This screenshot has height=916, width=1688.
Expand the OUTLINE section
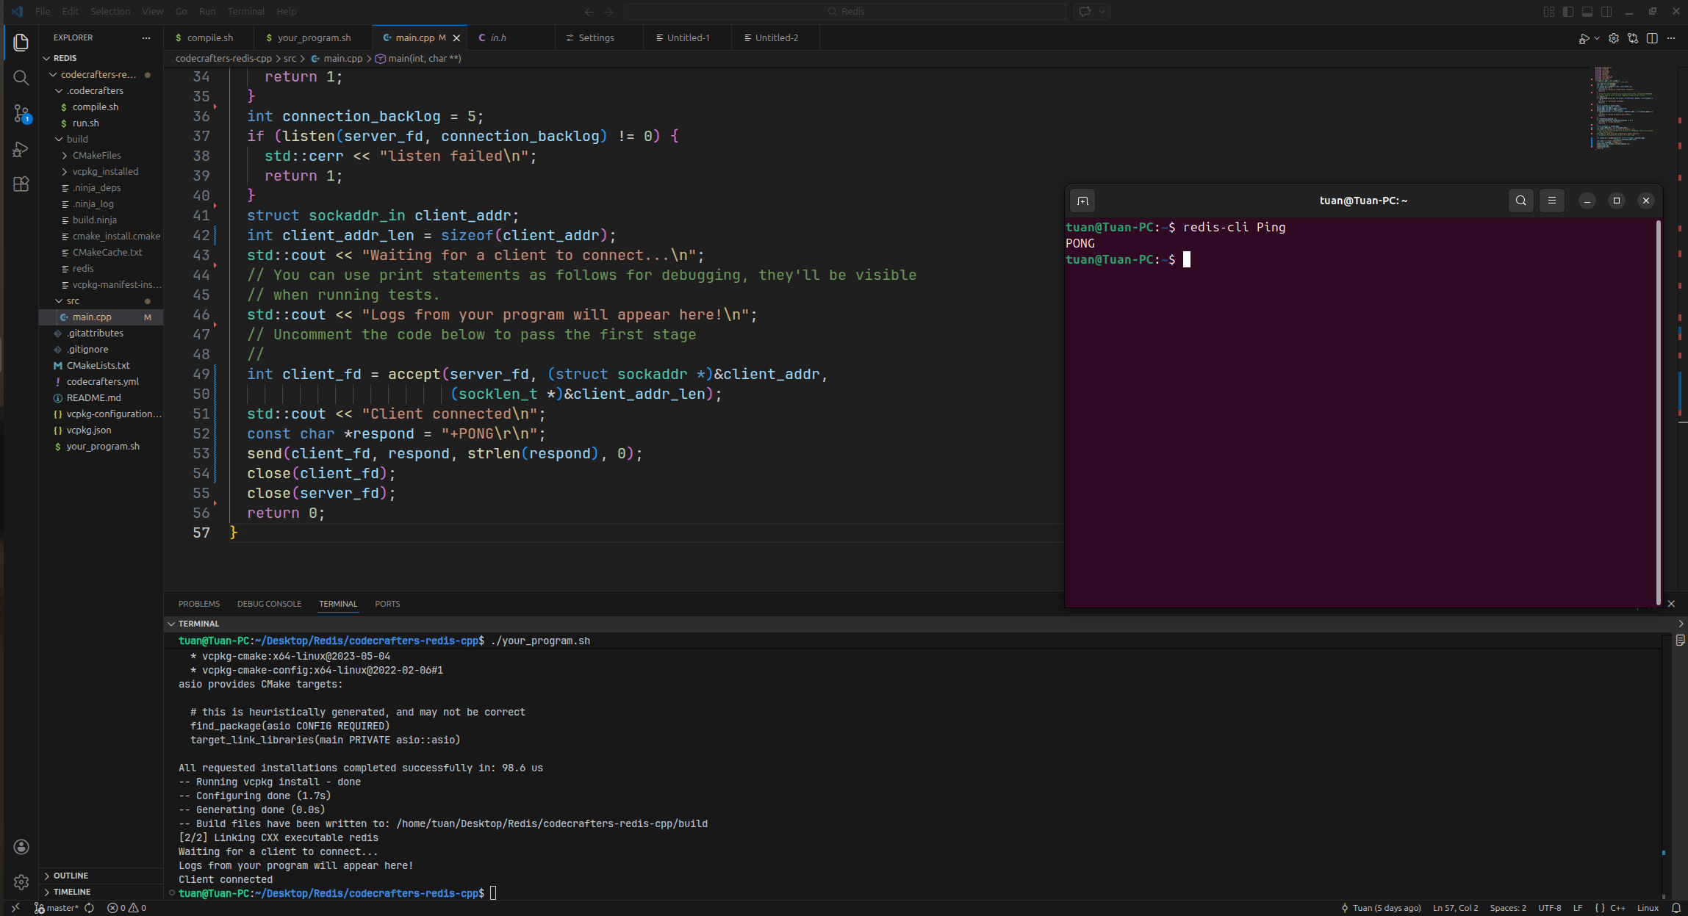click(x=71, y=876)
